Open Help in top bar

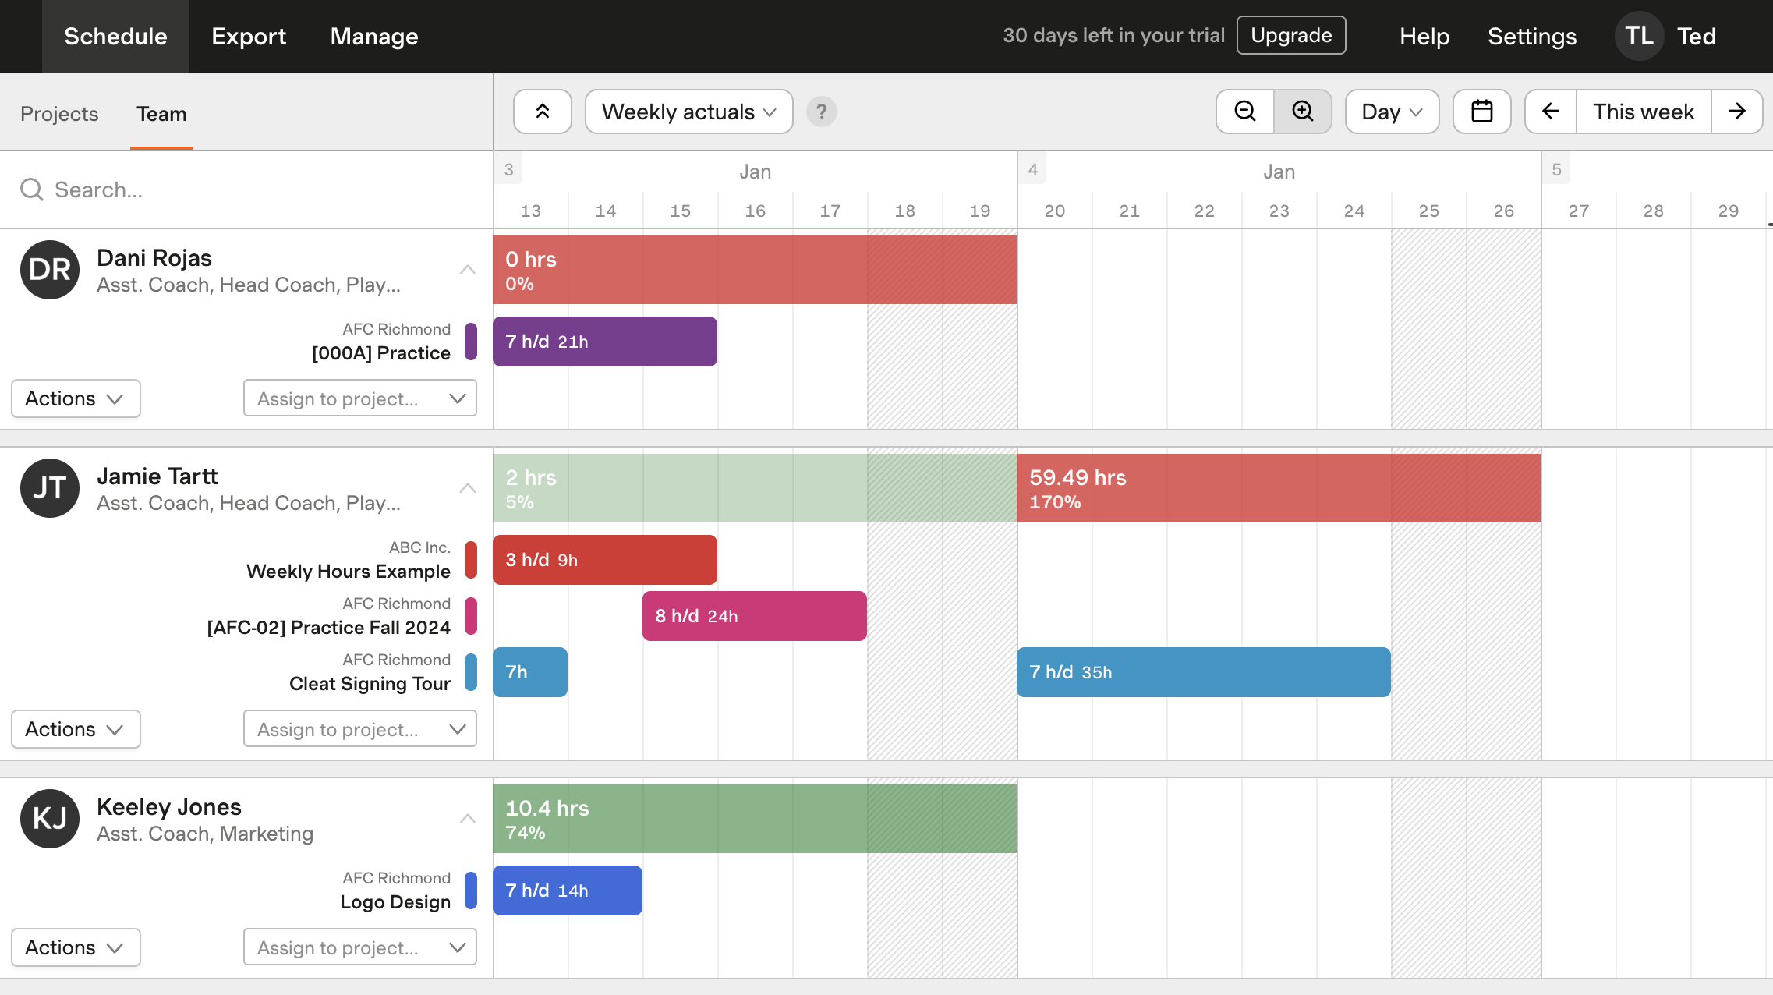pyautogui.click(x=1424, y=36)
